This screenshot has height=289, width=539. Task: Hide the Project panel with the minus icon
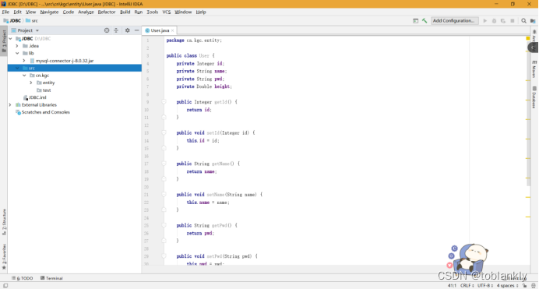[136, 30]
